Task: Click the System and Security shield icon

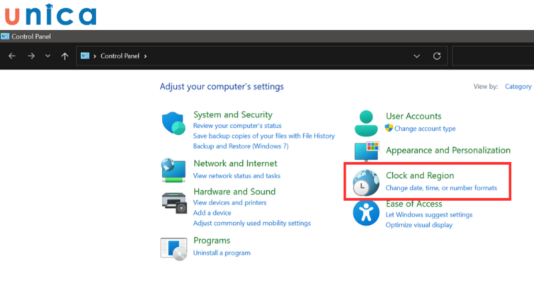Action: pyautogui.click(x=172, y=123)
